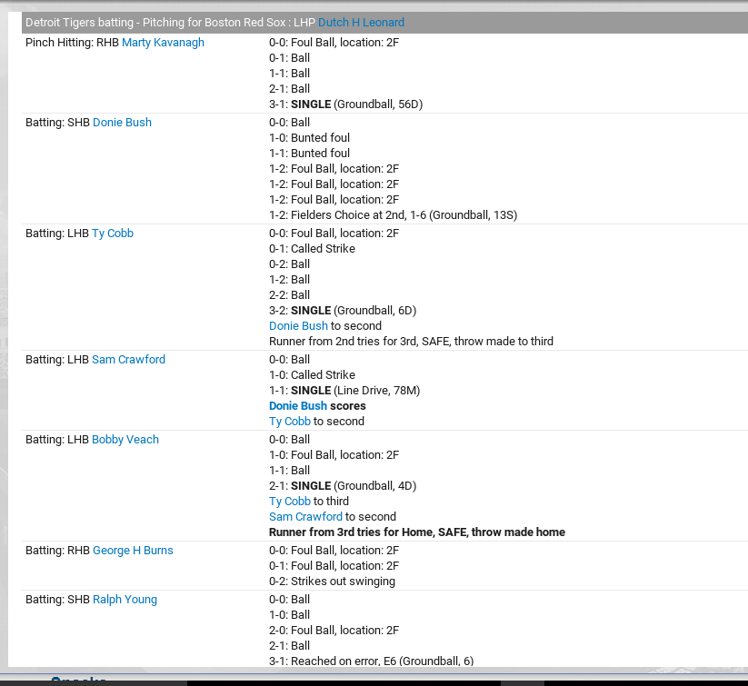Viewport: 748px width, 686px height.
Task: Select '2-1: SINGLE (Groundball, 4D)' line
Action: tap(343, 486)
